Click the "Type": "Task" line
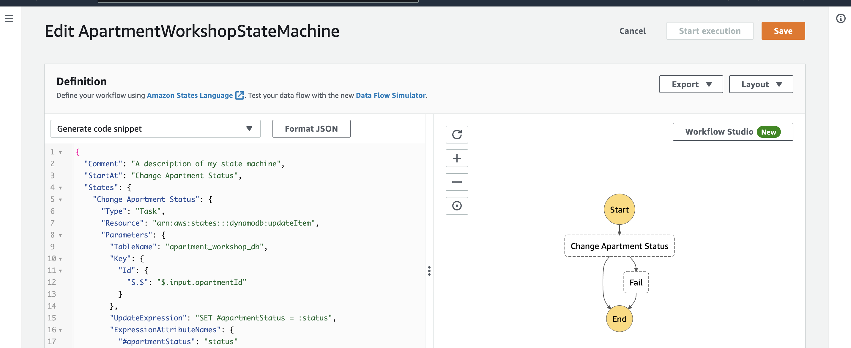 pyautogui.click(x=133, y=211)
